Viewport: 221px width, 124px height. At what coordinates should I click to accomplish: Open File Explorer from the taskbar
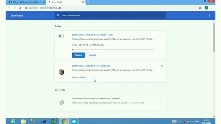coord(23,121)
